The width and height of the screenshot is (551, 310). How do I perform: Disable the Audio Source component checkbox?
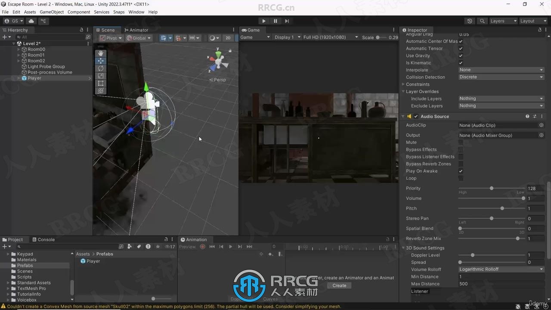point(416,116)
